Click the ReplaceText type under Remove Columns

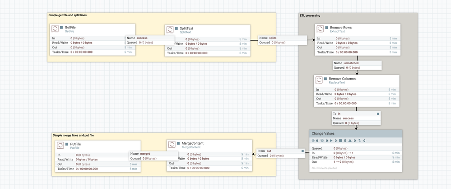337,82
